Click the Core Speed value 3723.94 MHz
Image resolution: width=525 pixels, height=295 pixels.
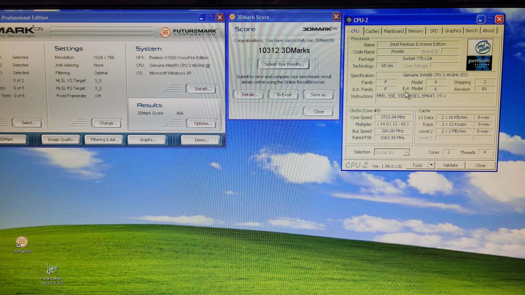click(x=393, y=117)
